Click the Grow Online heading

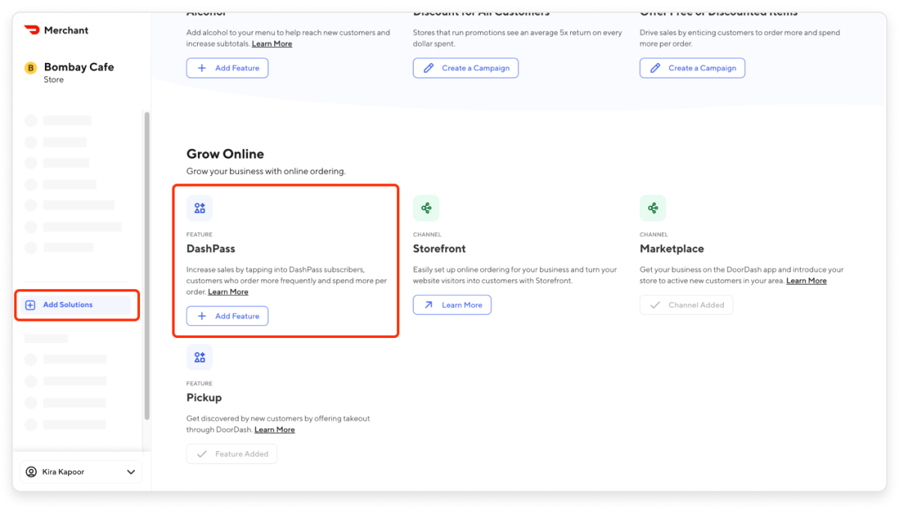pyautogui.click(x=225, y=154)
